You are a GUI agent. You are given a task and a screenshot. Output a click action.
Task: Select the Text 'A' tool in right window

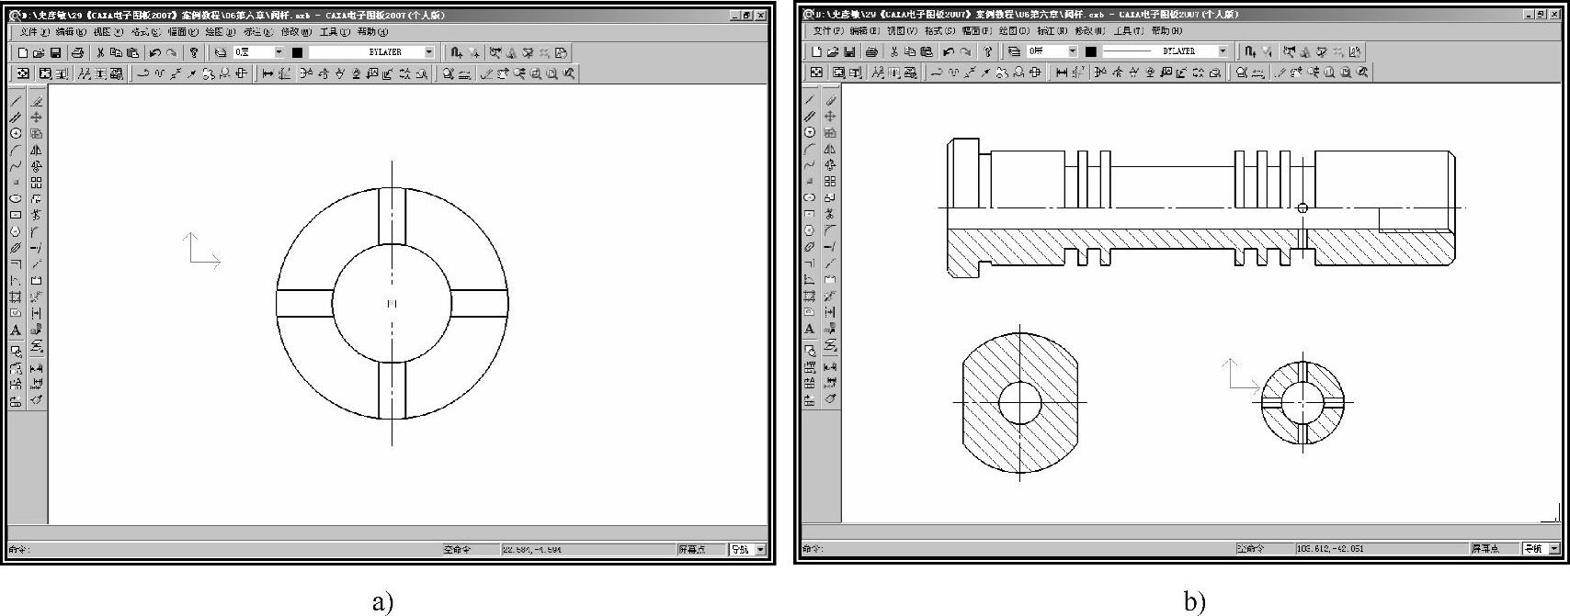tap(810, 329)
